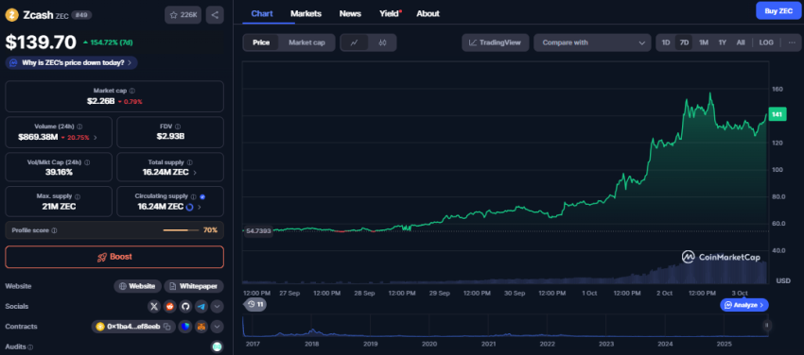
Task: Open the Markets tab
Action: coord(306,14)
